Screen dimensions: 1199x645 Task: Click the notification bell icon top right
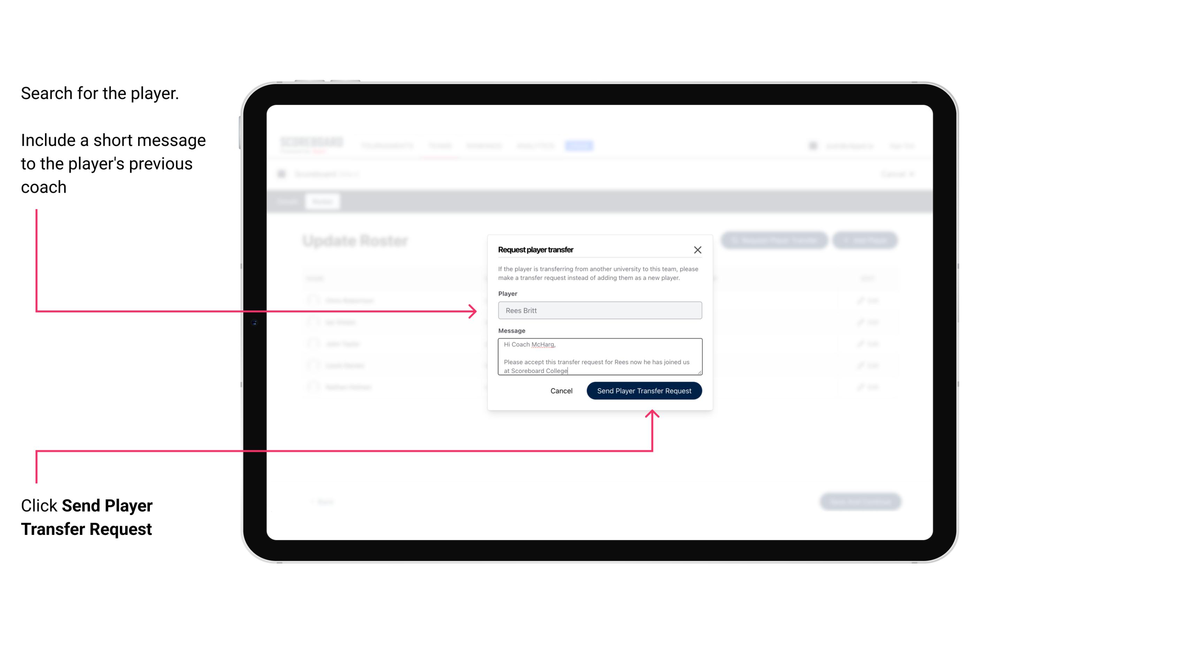click(812, 145)
